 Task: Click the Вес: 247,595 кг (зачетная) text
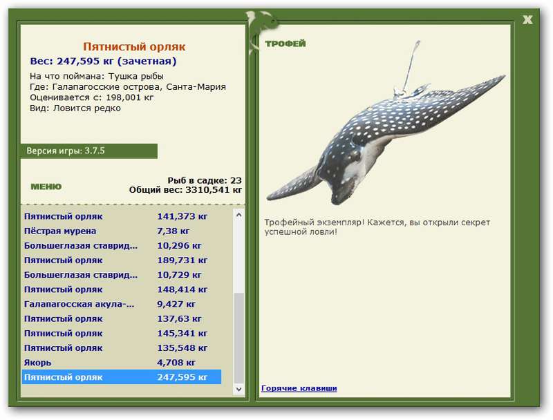(x=103, y=61)
